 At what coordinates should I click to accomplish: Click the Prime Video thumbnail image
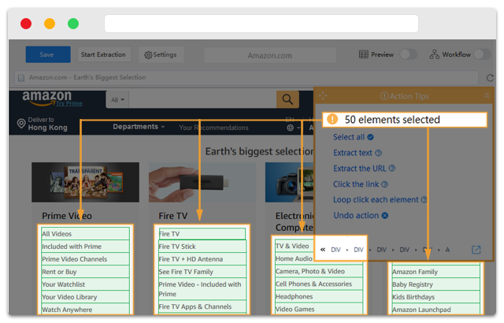[x=85, y=182]
